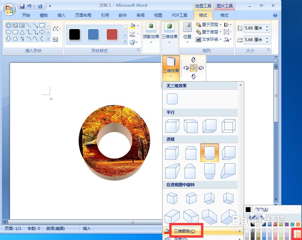Switch to the picture tools 格式 tab
This screenshot has height=240, width=302.
tap(224, 15)
